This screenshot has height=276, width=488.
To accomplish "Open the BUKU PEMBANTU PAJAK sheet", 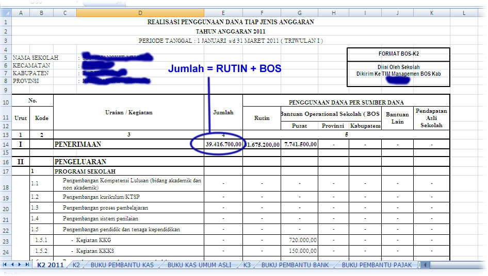I will coord(377,265).
